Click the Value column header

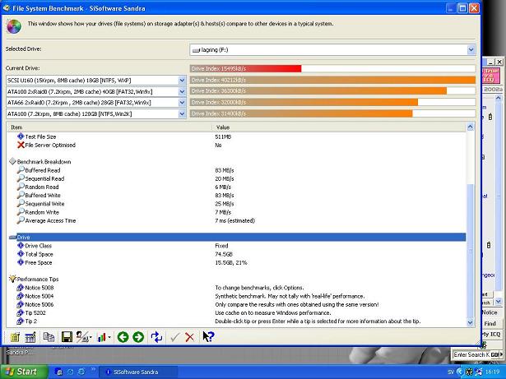pyautogui.click(x=339, y=127)
